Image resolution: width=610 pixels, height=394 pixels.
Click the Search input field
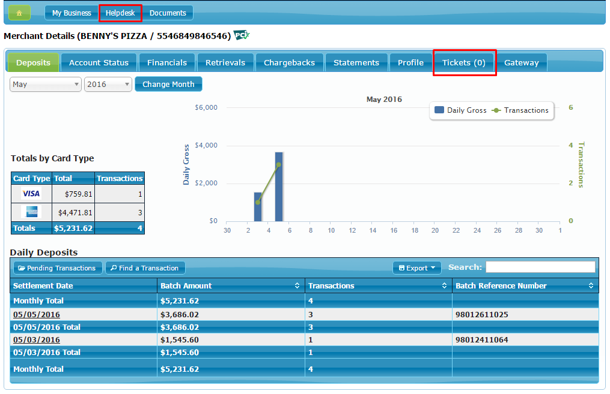540,267
